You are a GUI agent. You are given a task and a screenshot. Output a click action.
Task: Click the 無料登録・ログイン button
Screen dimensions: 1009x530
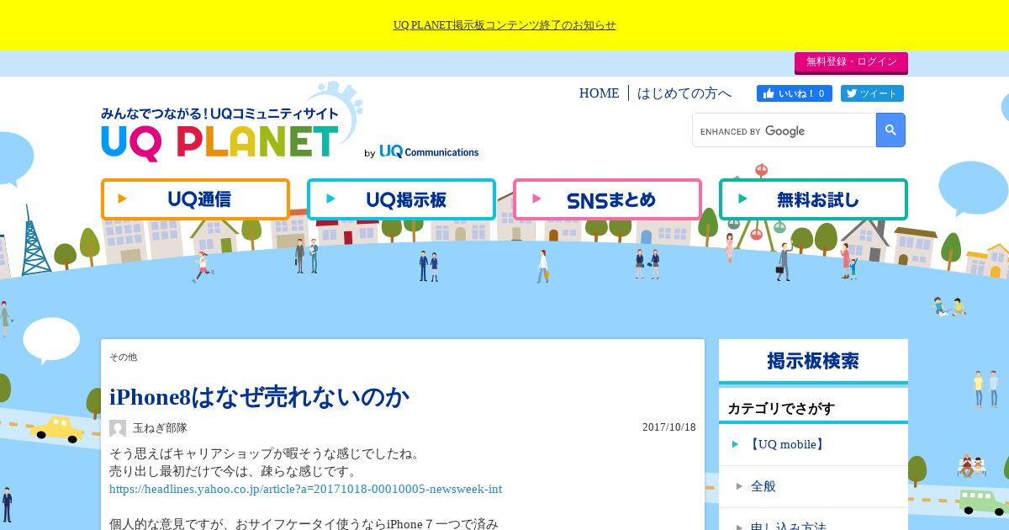[x=851, y=62]
